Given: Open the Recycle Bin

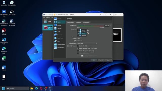Looking at the screenshot, I should click(x=4, y=3).
